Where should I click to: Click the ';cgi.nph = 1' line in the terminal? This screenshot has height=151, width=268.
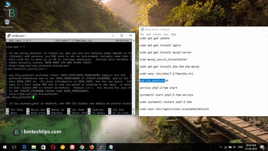(15, 47)
